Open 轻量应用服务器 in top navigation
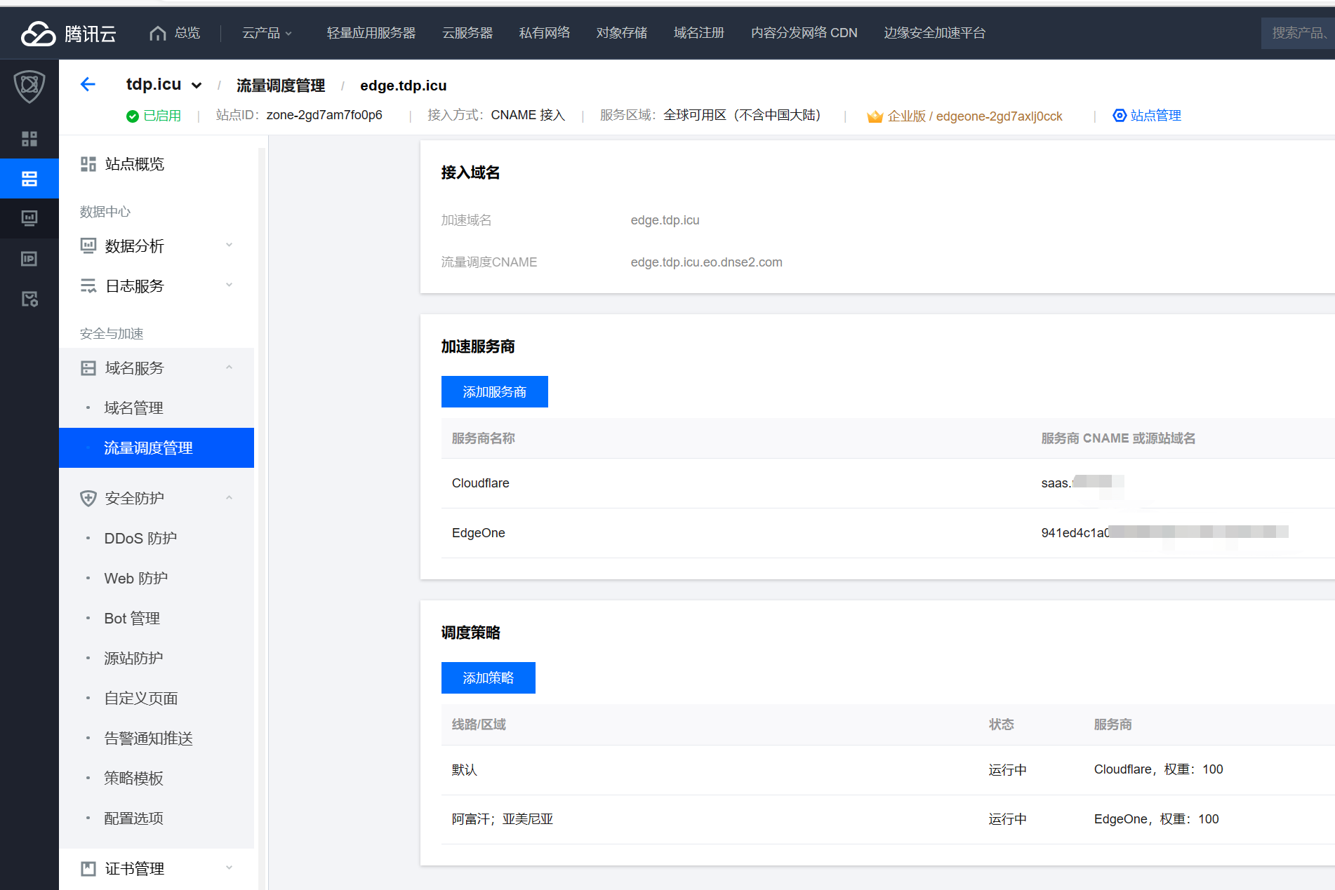Viewport: 1335px width, 890px height. point(371,33)
